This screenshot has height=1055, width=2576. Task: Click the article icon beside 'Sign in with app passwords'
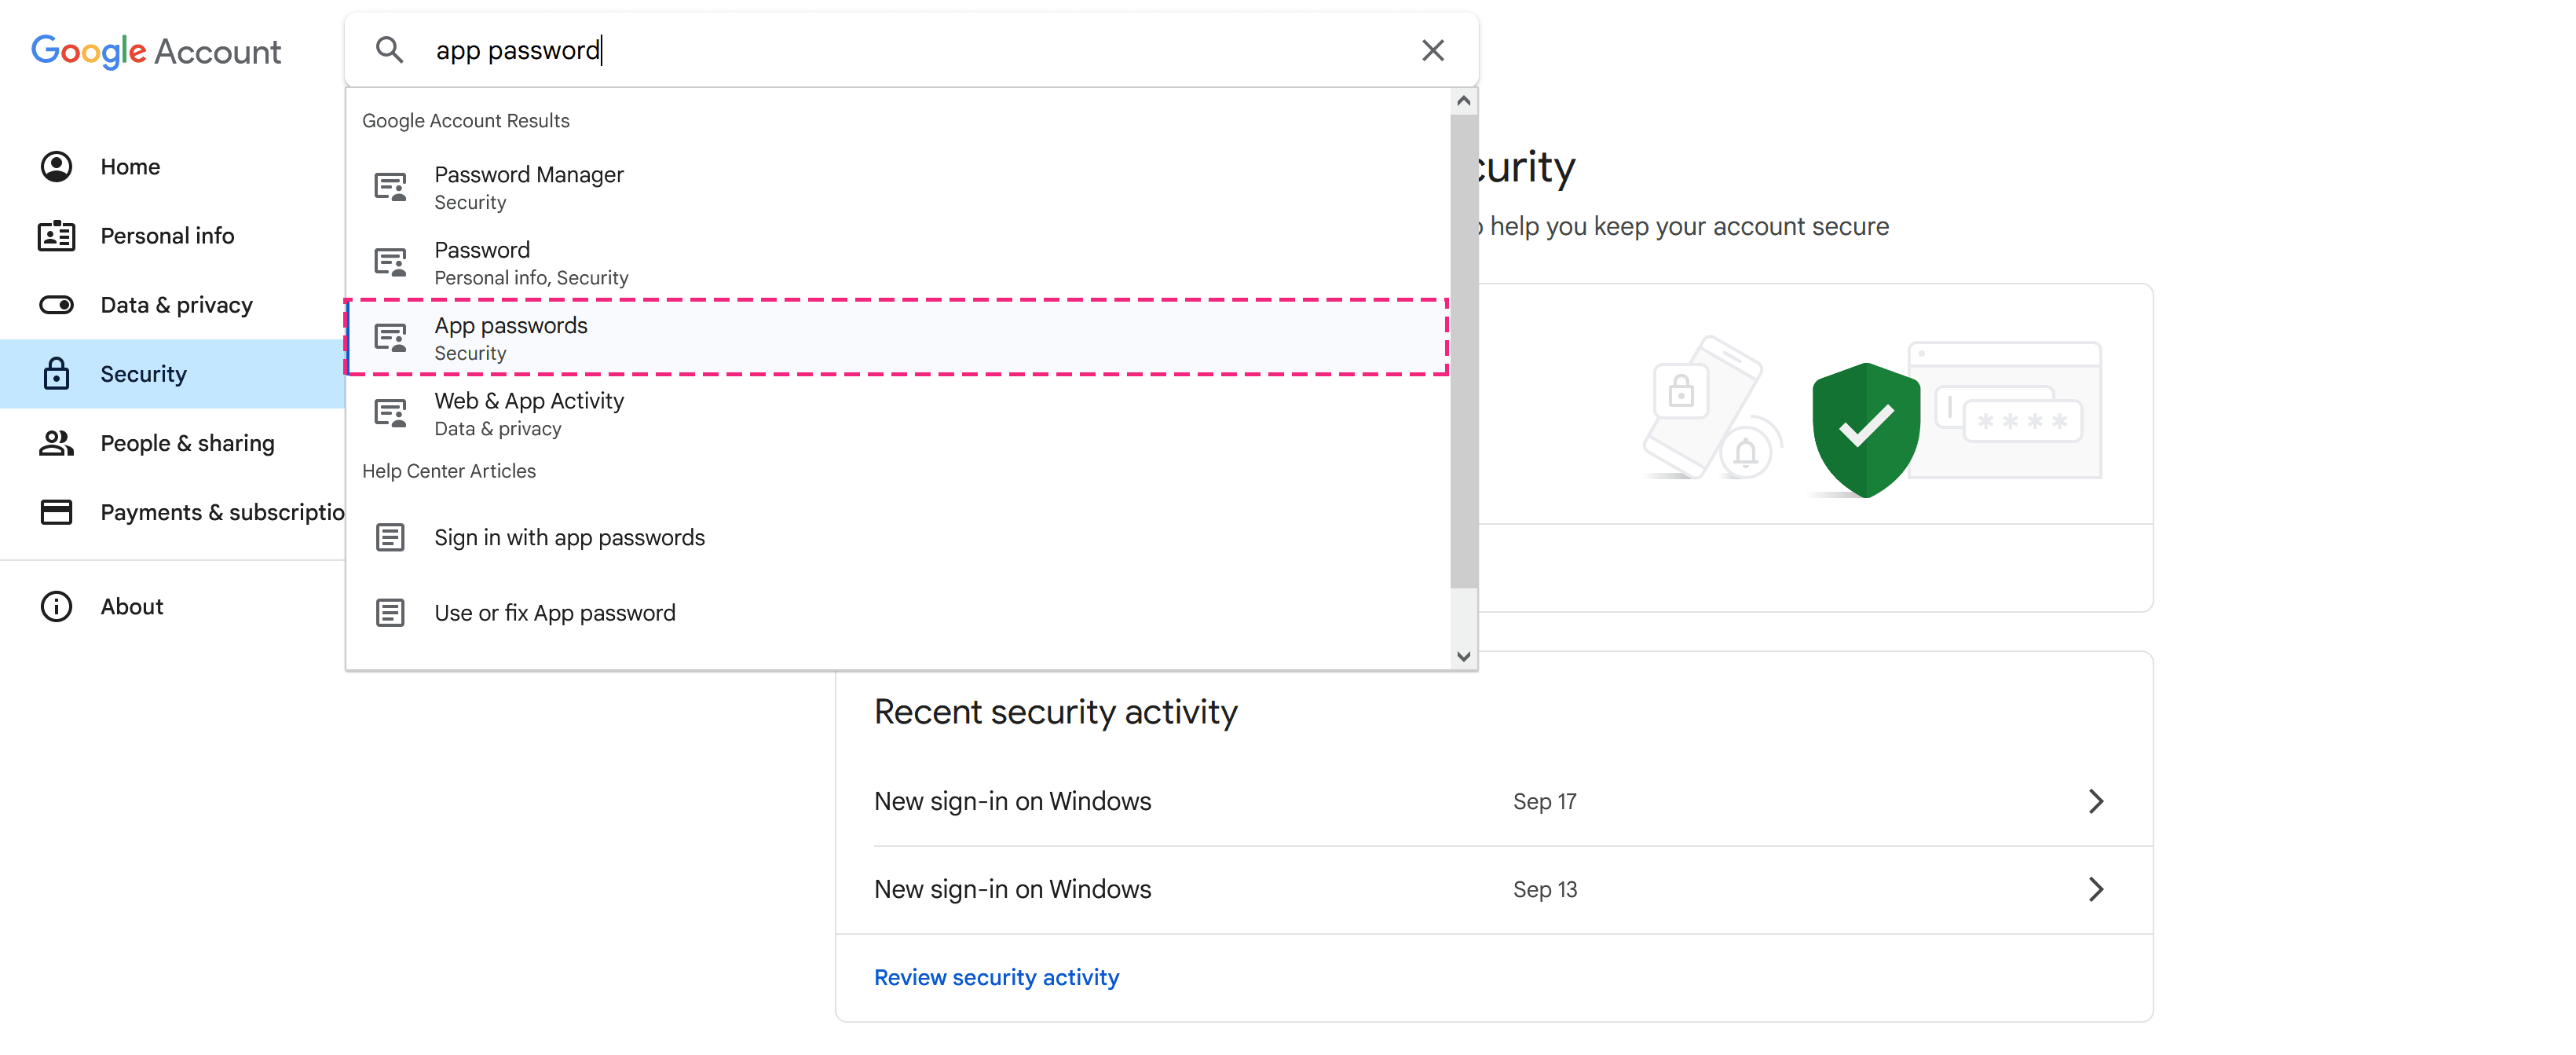(390, 538)
